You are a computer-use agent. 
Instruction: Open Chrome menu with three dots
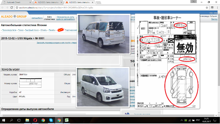coord(217,8)
